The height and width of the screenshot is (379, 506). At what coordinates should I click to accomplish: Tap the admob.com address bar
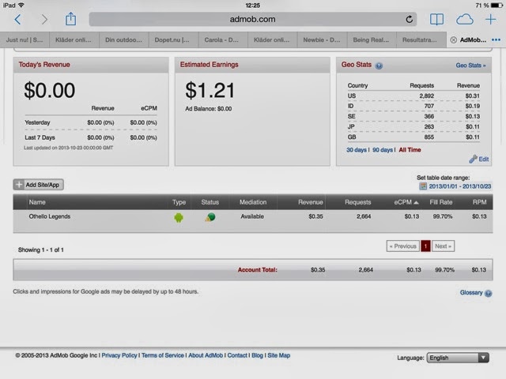253,19
